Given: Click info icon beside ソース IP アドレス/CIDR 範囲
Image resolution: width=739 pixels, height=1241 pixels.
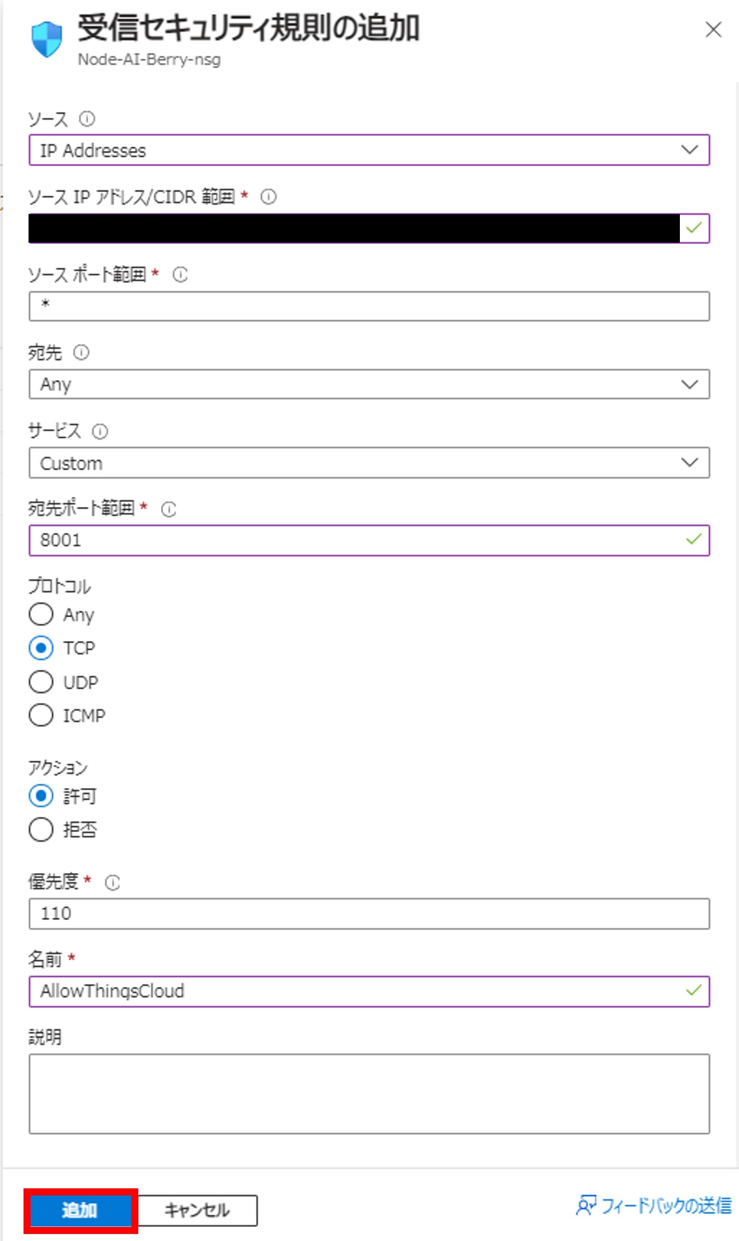Looking at the screenshot, I should 269,197.
